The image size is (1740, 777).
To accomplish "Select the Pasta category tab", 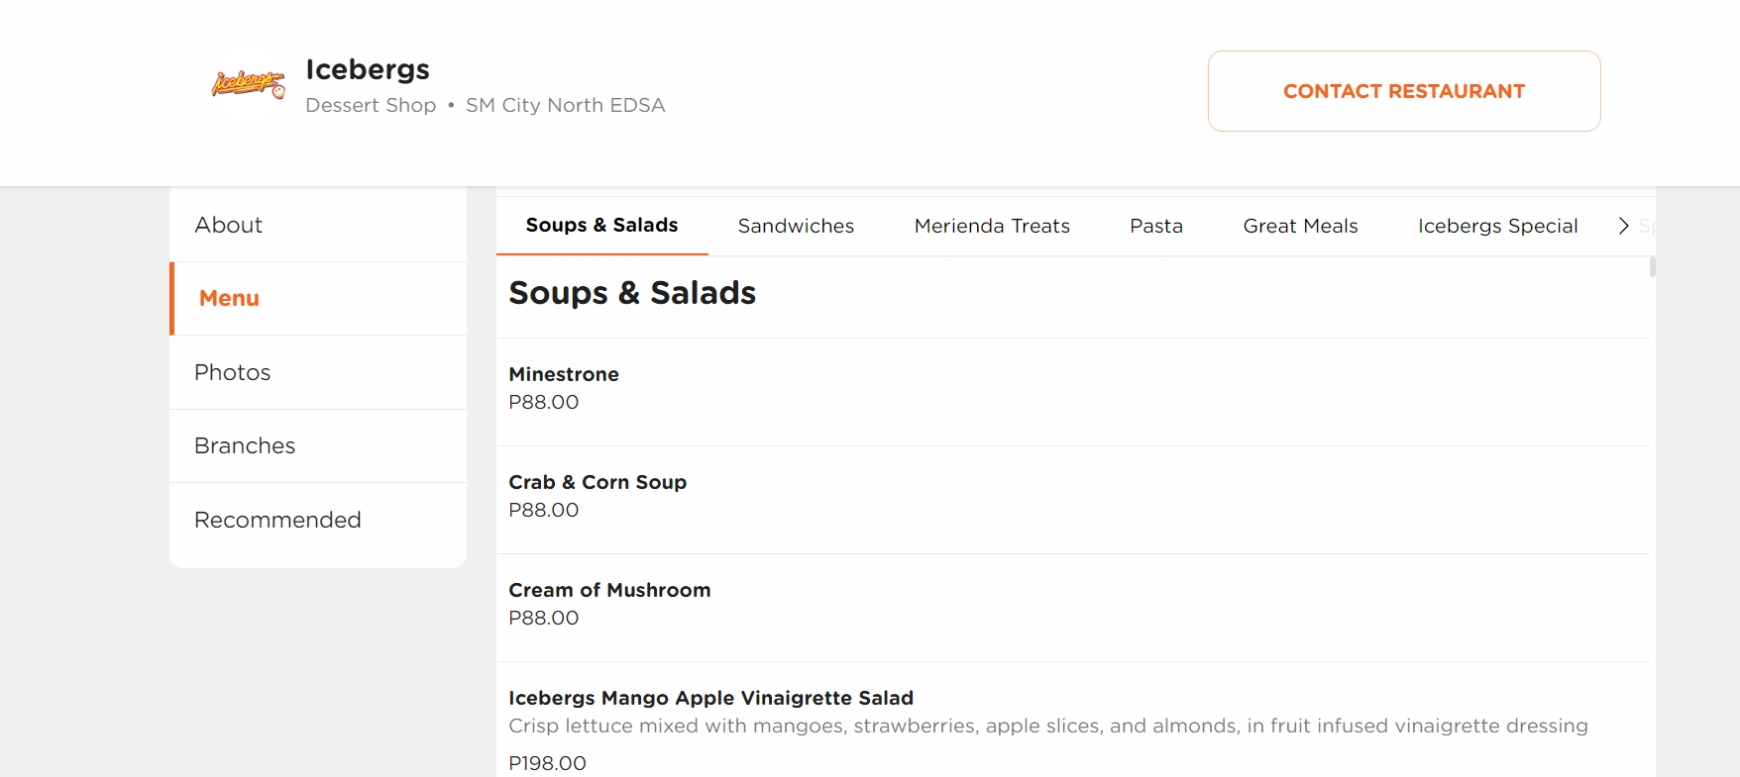I will tap(1155, 226).
